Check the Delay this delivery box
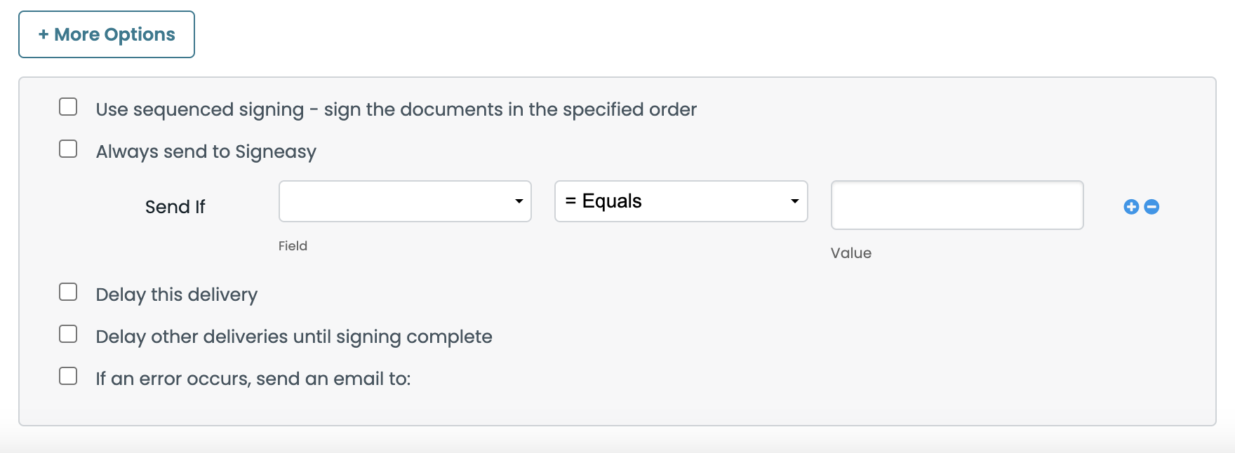 [68, 292]
